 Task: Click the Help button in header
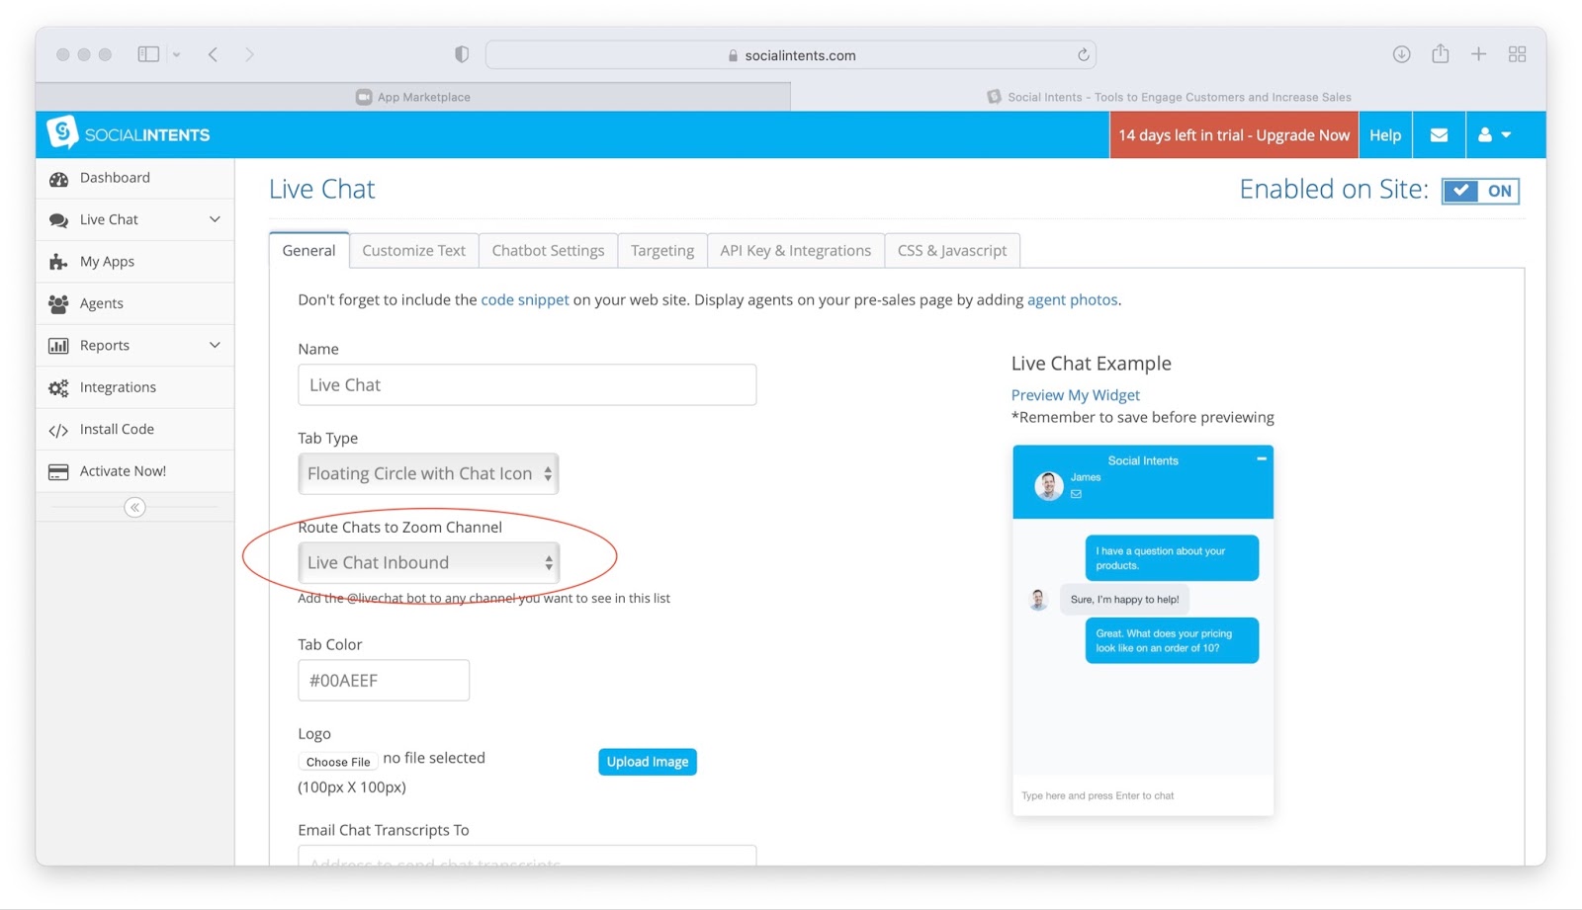tap(1385, 135)
